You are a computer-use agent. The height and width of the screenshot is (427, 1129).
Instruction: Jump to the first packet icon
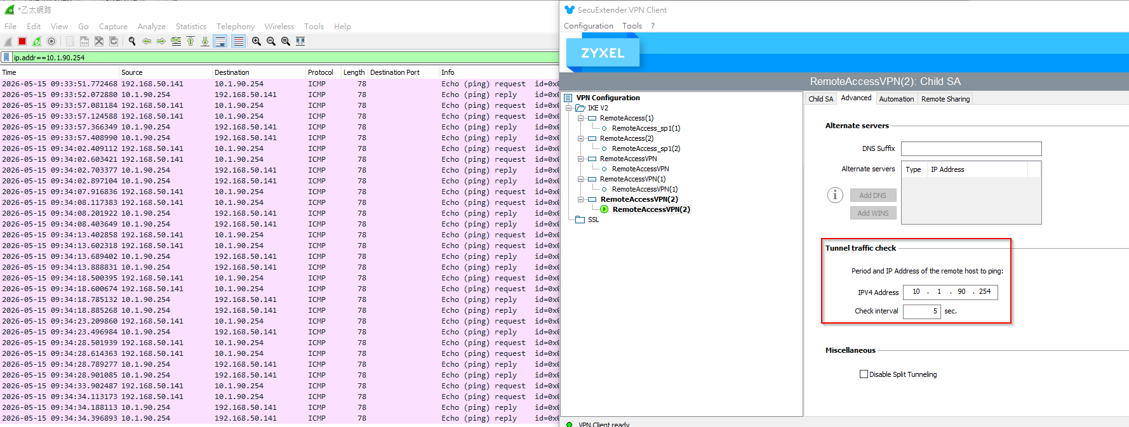(x=190, y=41)
